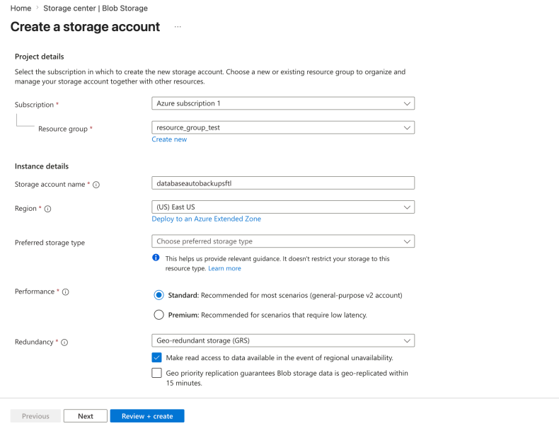Uncheck read access regional unavailability checkbox
Screen dimensions: 559x426
[x=157, y=358]
